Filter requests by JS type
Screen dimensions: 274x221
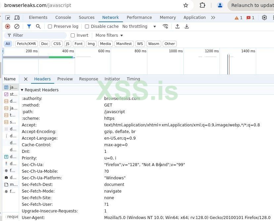coord(67,44)
